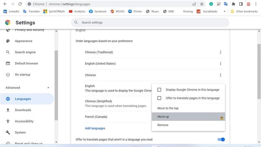Viewport: 261px width, 147px height.
Task: Check Offer to translate pages in this language
Action: tap(159, 98)
